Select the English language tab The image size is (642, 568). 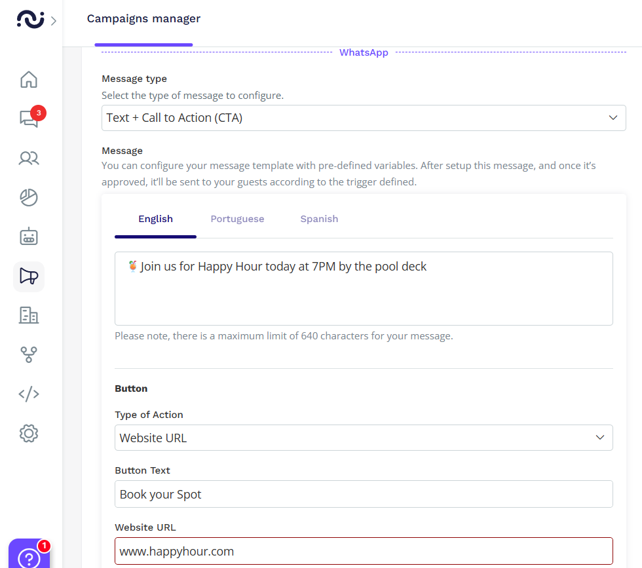(155, 219)
